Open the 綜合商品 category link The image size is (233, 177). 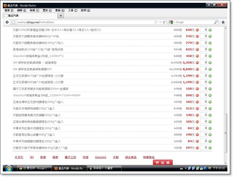click(131, 157)
